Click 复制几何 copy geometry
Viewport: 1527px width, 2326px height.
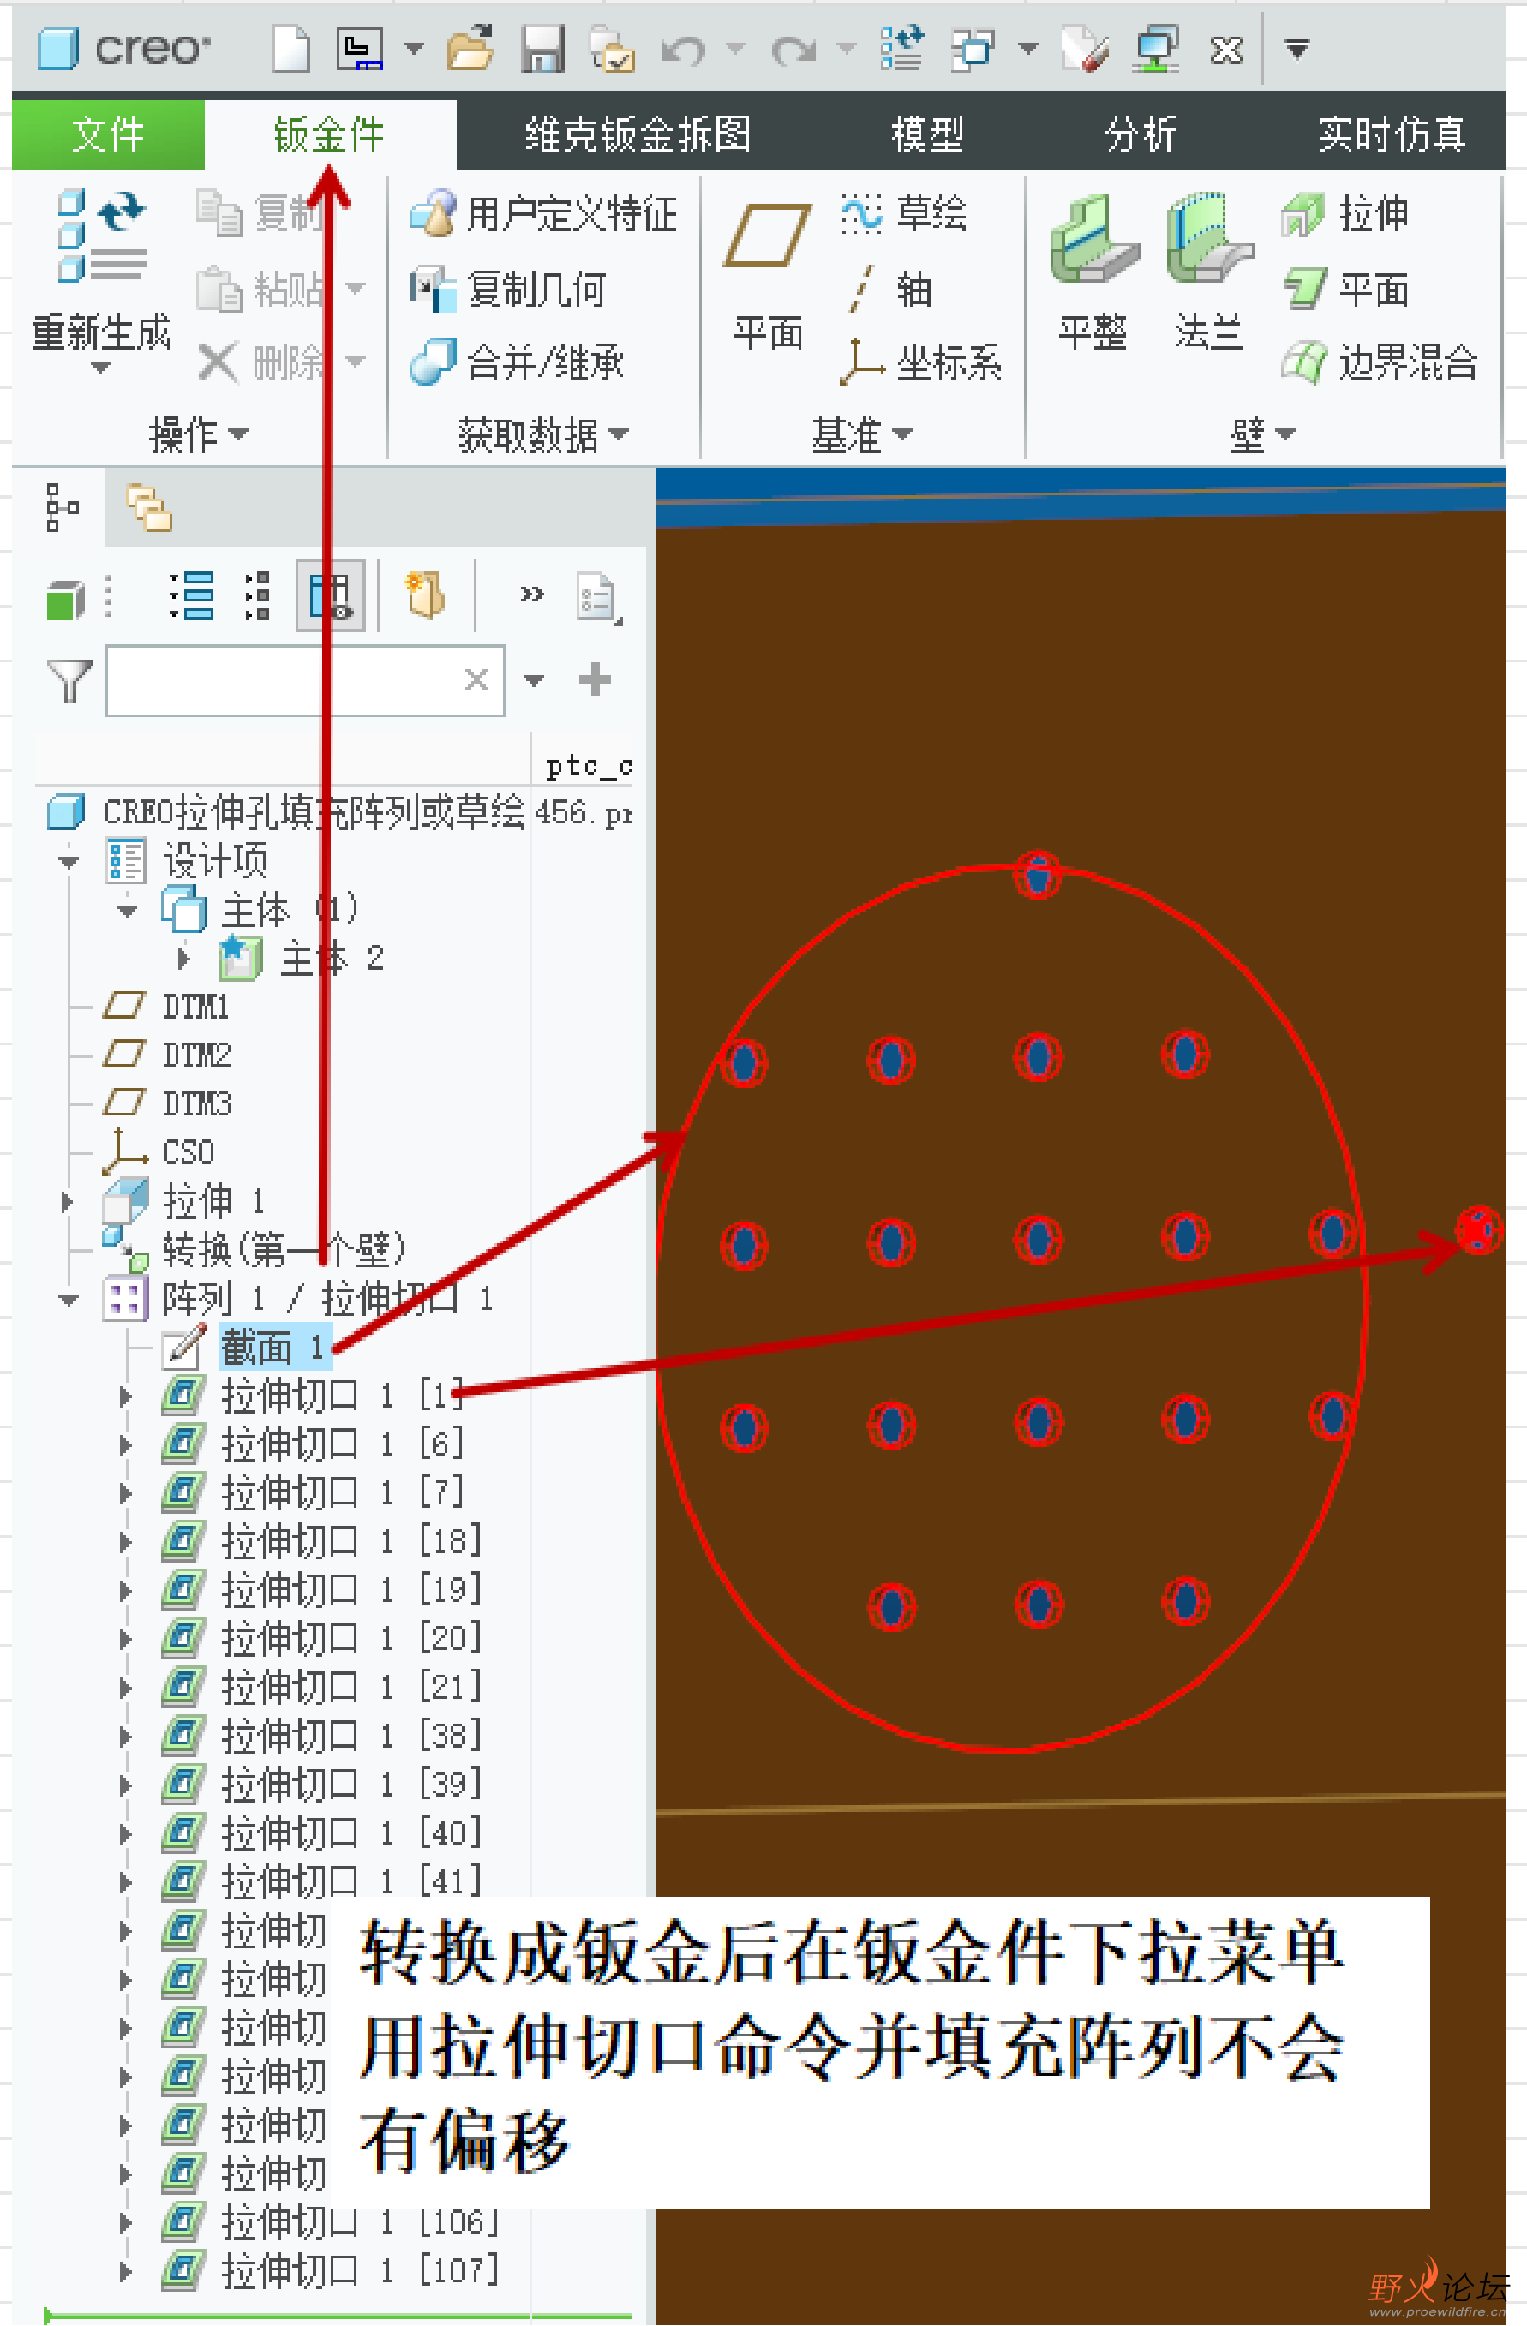pyautogui.click(x=507, y=290)
